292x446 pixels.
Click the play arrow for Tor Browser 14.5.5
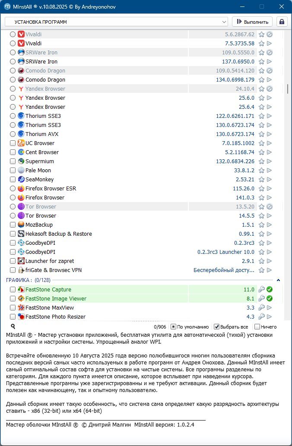pyautogui.click(x=269, y=215)
